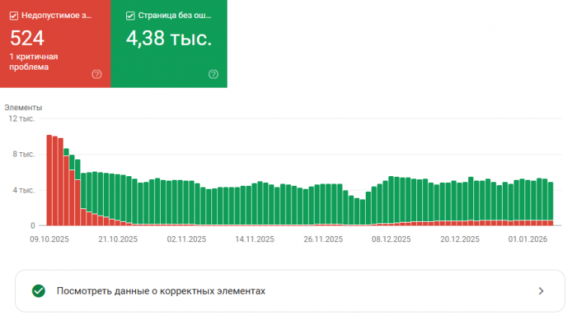
Task: Click the «4 тыс.» axis label
Action: [x=24, y=190]
